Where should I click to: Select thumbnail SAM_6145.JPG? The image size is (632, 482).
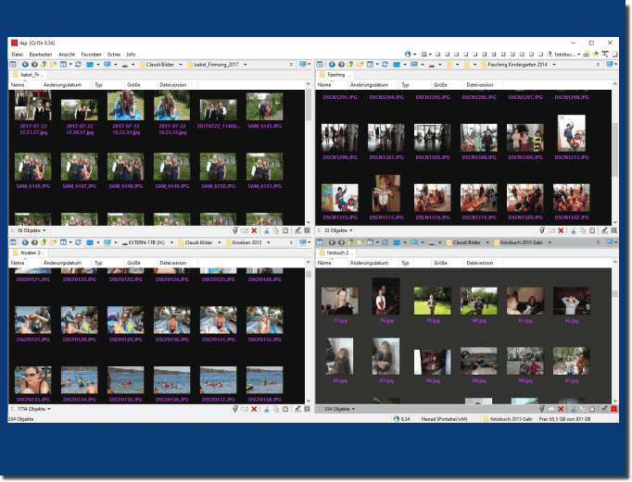(265, 106)
